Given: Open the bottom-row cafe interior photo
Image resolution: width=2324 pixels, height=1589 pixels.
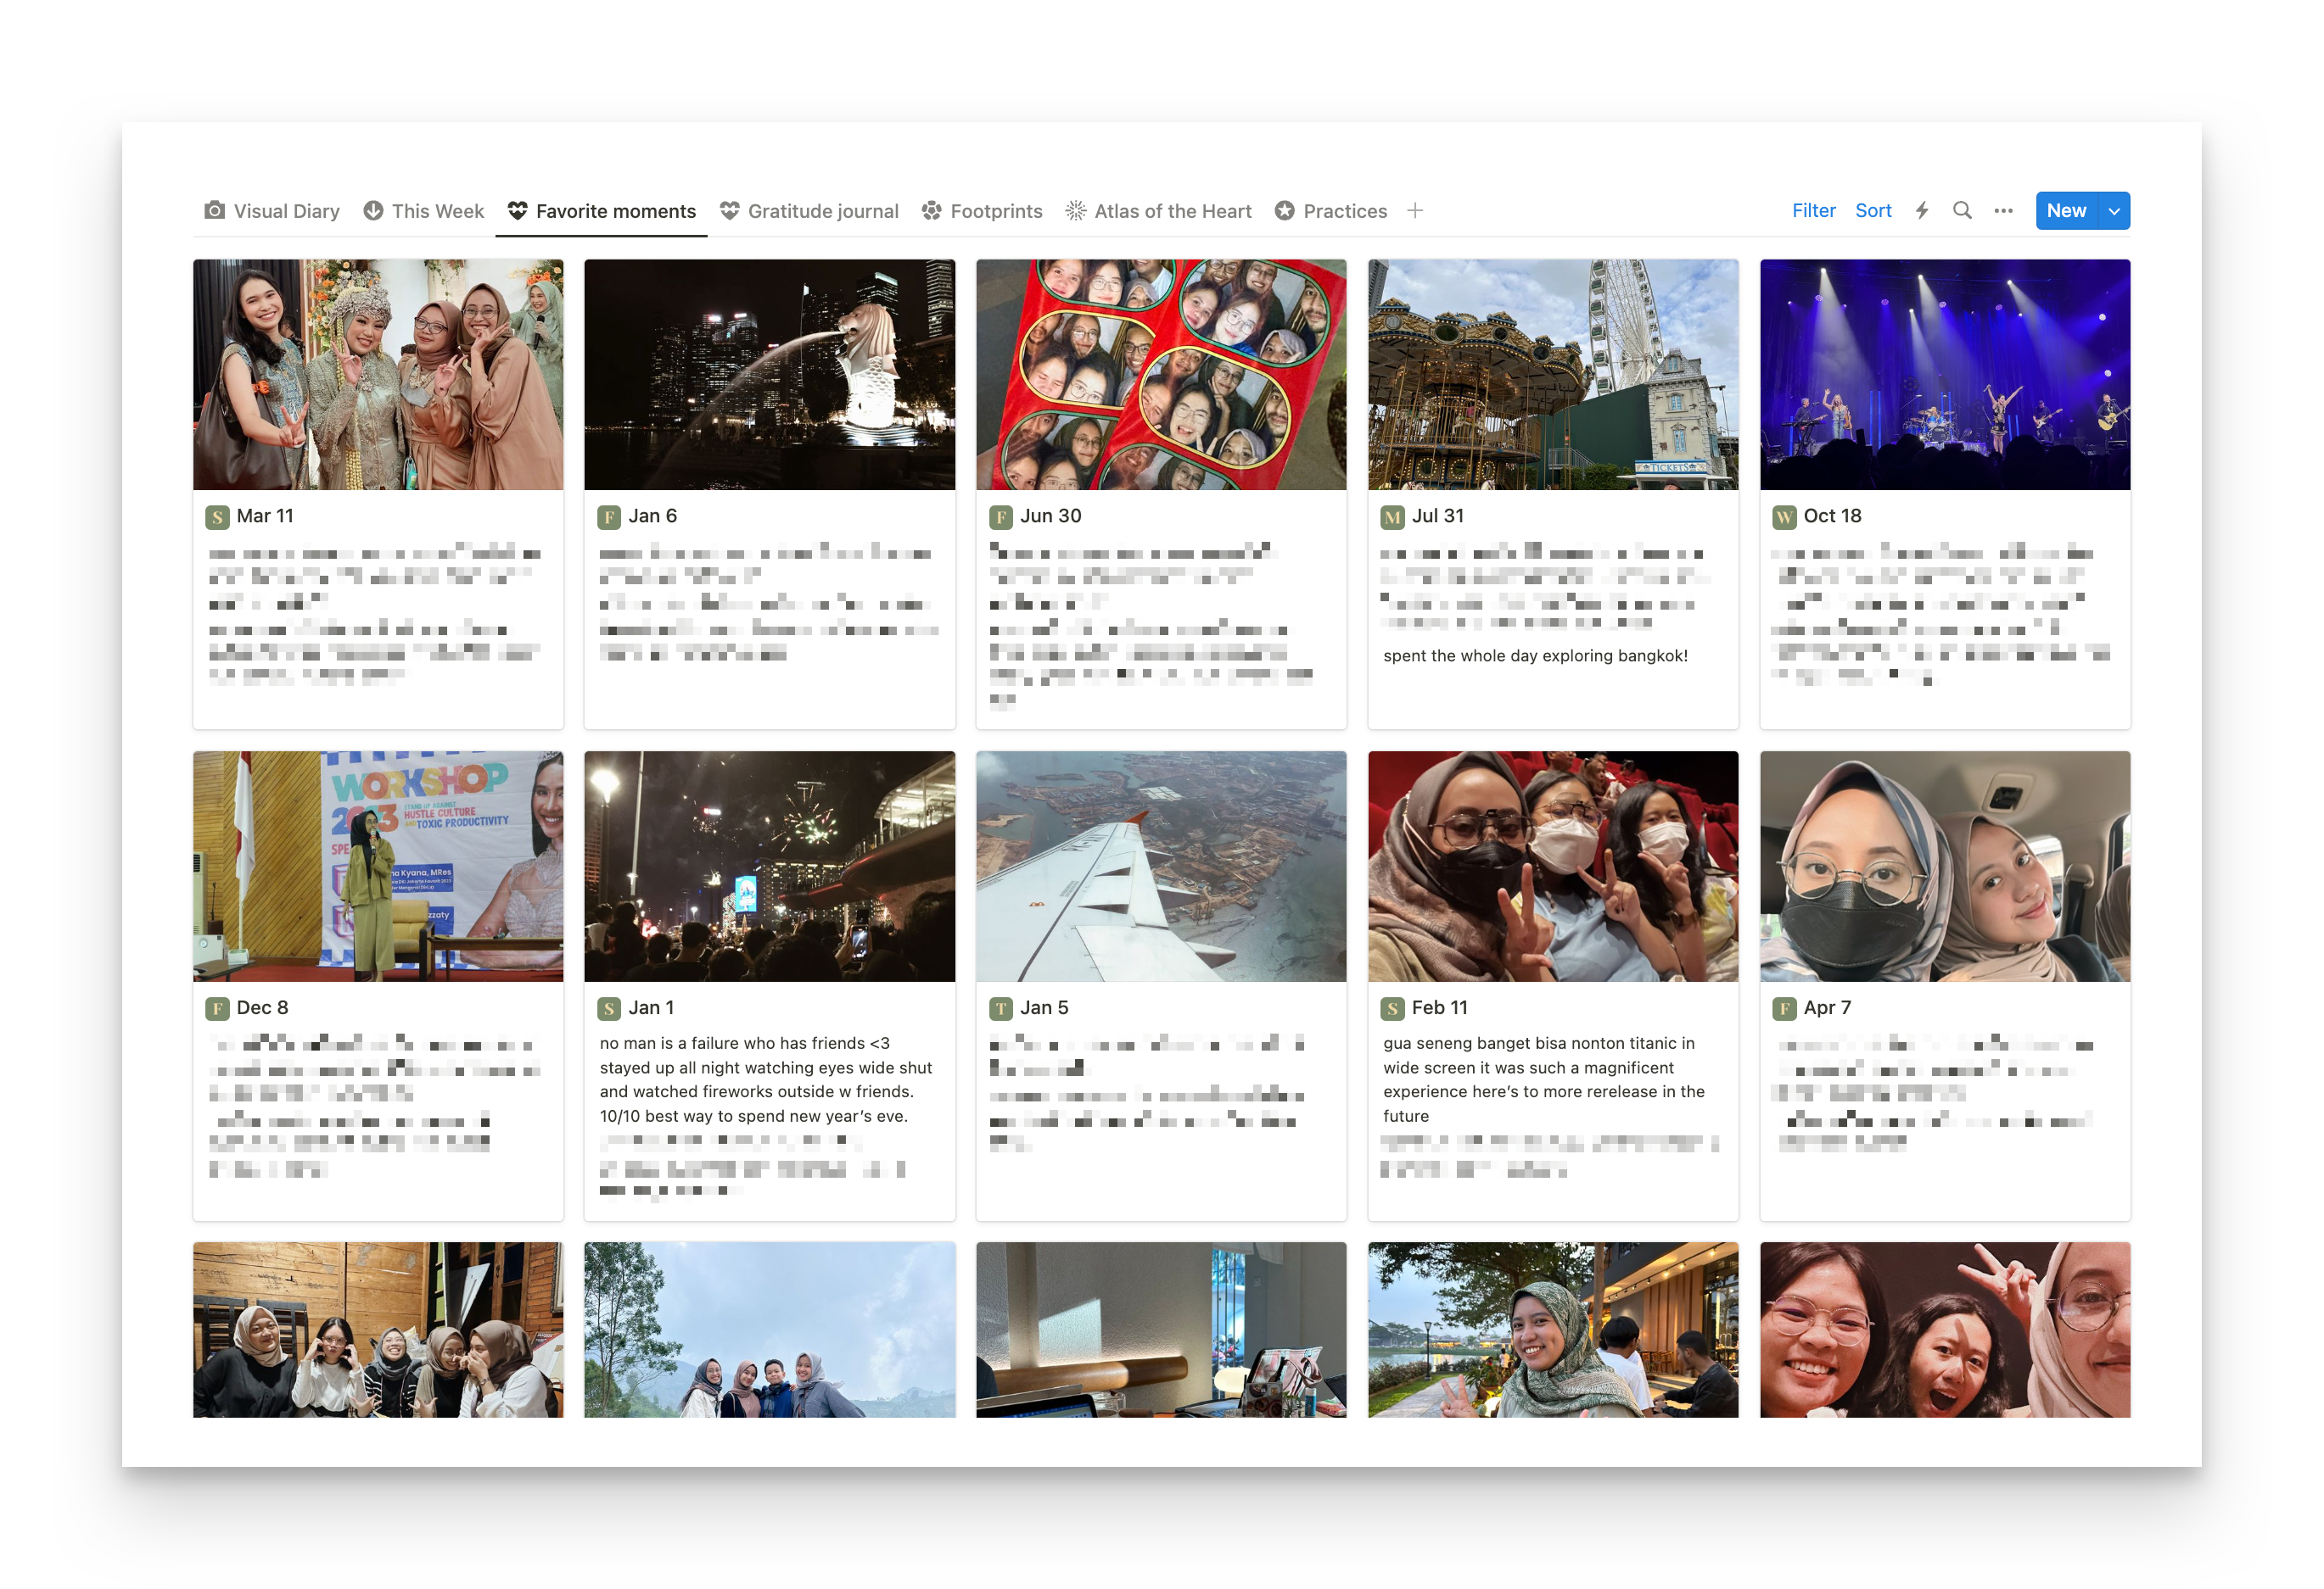Looking at the screenshot, I should coord(1161,1330).
